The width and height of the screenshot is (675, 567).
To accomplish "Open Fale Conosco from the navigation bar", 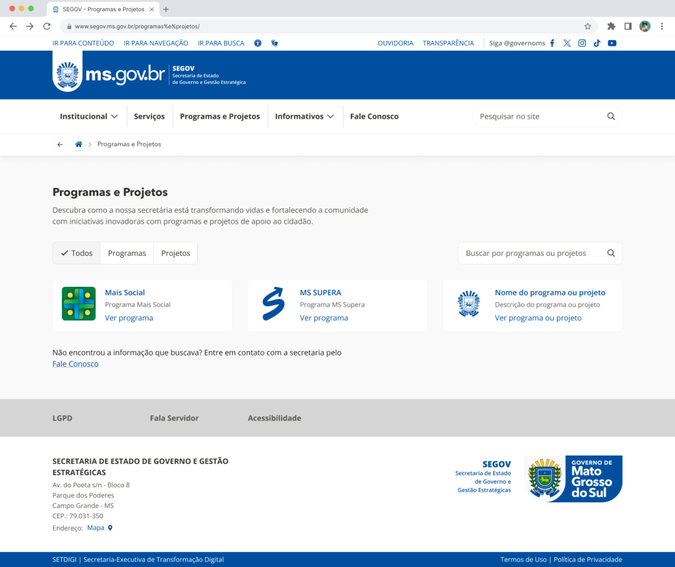I will coord(374,115).
